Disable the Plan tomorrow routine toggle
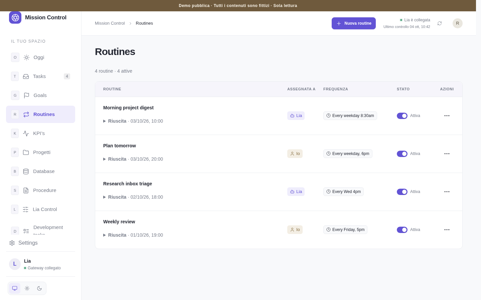 click(x=402, y=154)
